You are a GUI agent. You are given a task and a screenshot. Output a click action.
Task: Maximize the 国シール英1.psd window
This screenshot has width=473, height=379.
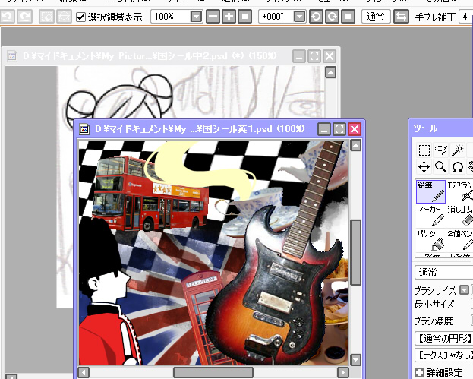click(x=339, y=129)
